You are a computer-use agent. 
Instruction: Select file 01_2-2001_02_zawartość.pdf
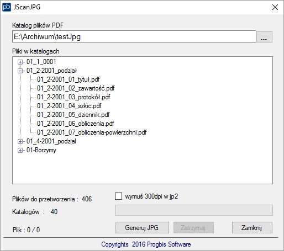(76, 88)
